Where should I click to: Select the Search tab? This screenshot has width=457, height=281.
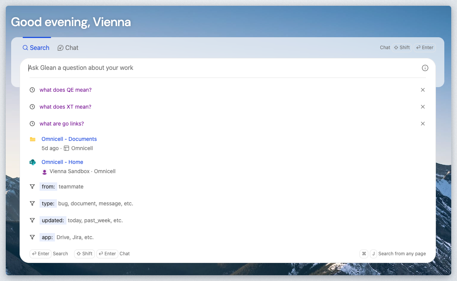pos(36,48)
